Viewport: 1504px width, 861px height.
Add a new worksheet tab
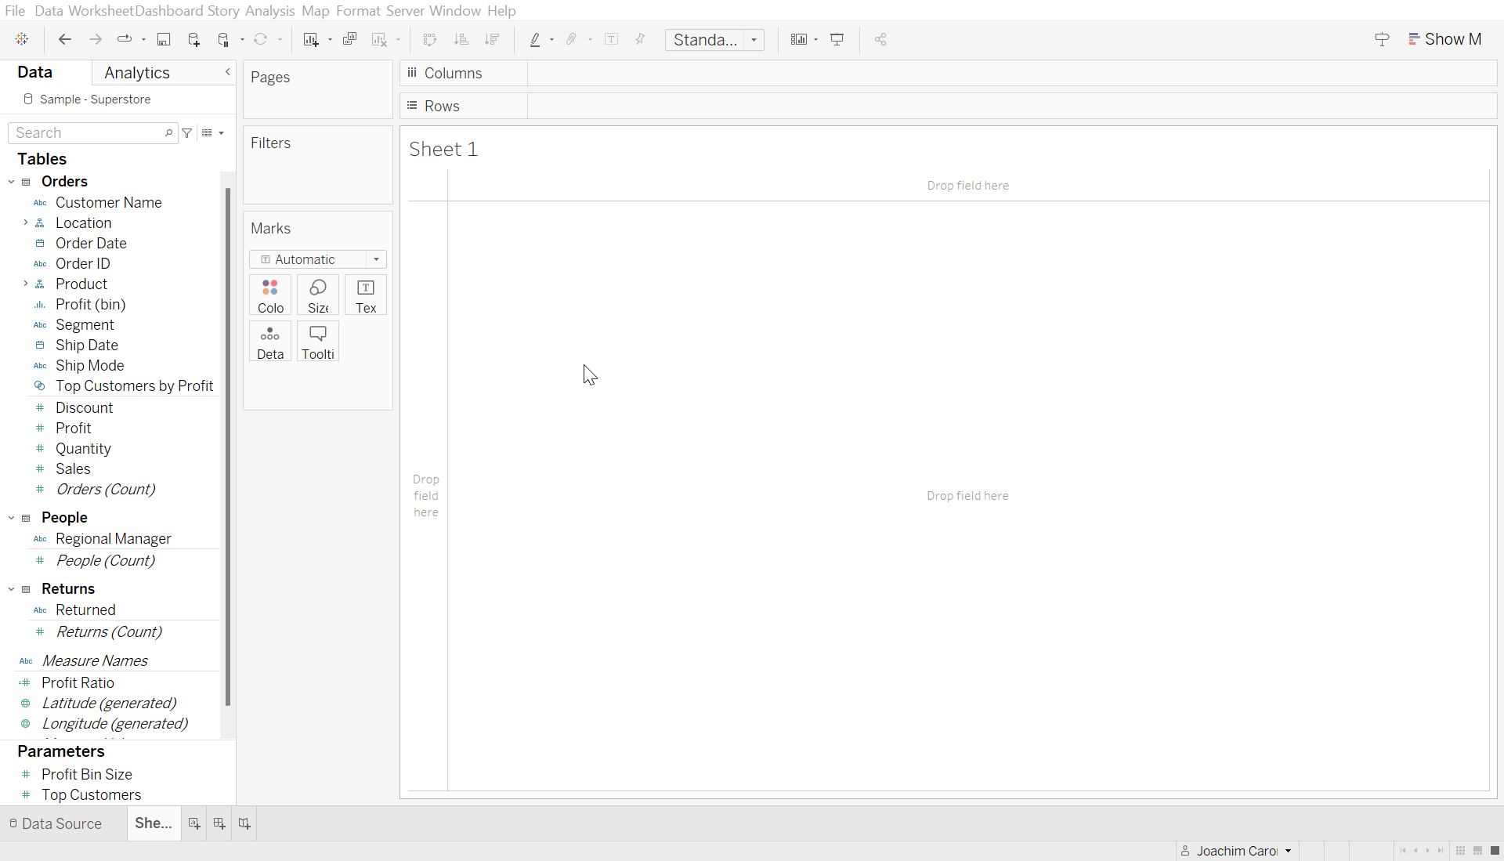(x=194, y=823)
